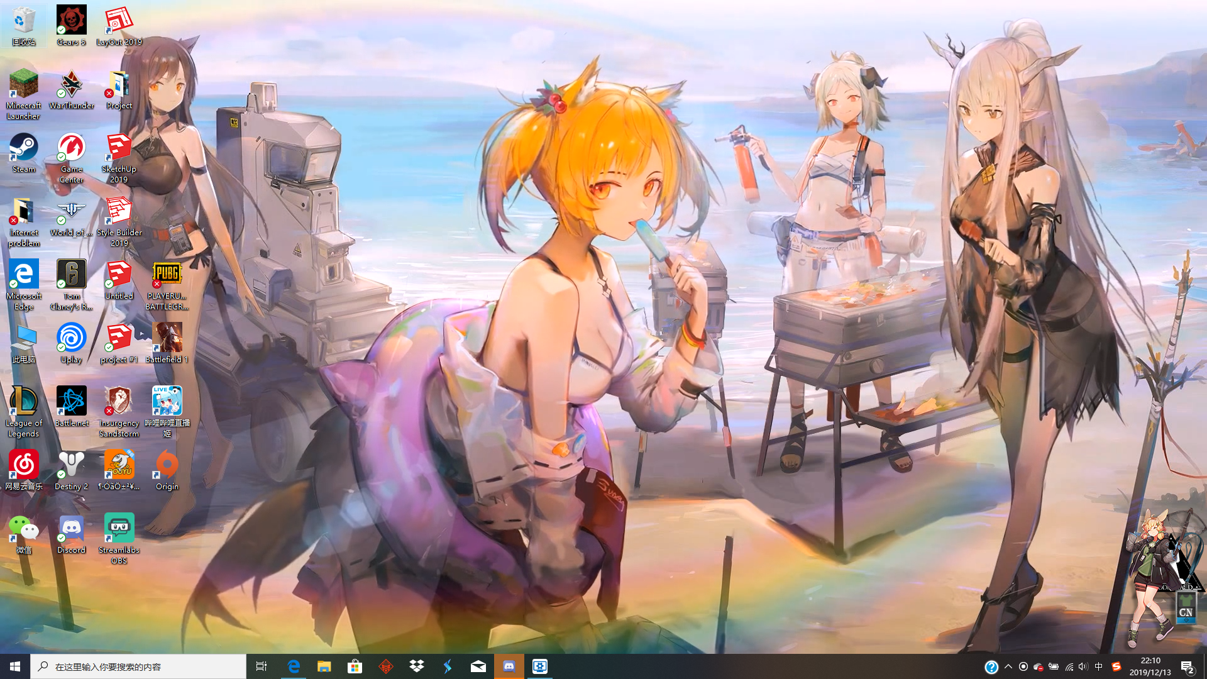This screenshot has height=679, width=1207.
Task: Open Dropbox from the taskbar
Action: tap(417, 666)
